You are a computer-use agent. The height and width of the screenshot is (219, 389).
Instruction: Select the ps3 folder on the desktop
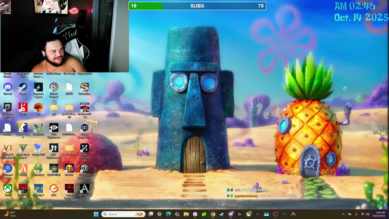[x=54, y=109]
